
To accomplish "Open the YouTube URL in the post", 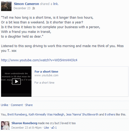I will 39,60.
